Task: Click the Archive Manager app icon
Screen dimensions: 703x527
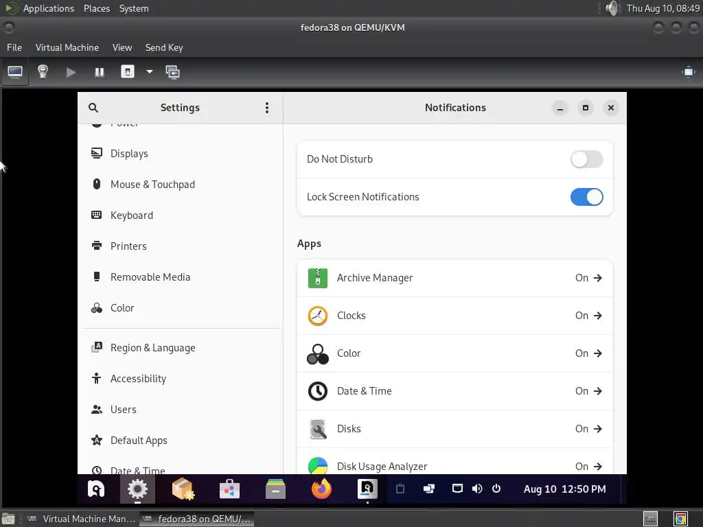Action: click(x=318, y=278)
